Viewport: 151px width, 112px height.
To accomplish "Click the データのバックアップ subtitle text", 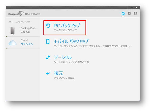I will pyautogui.click(x=65, y=30).
